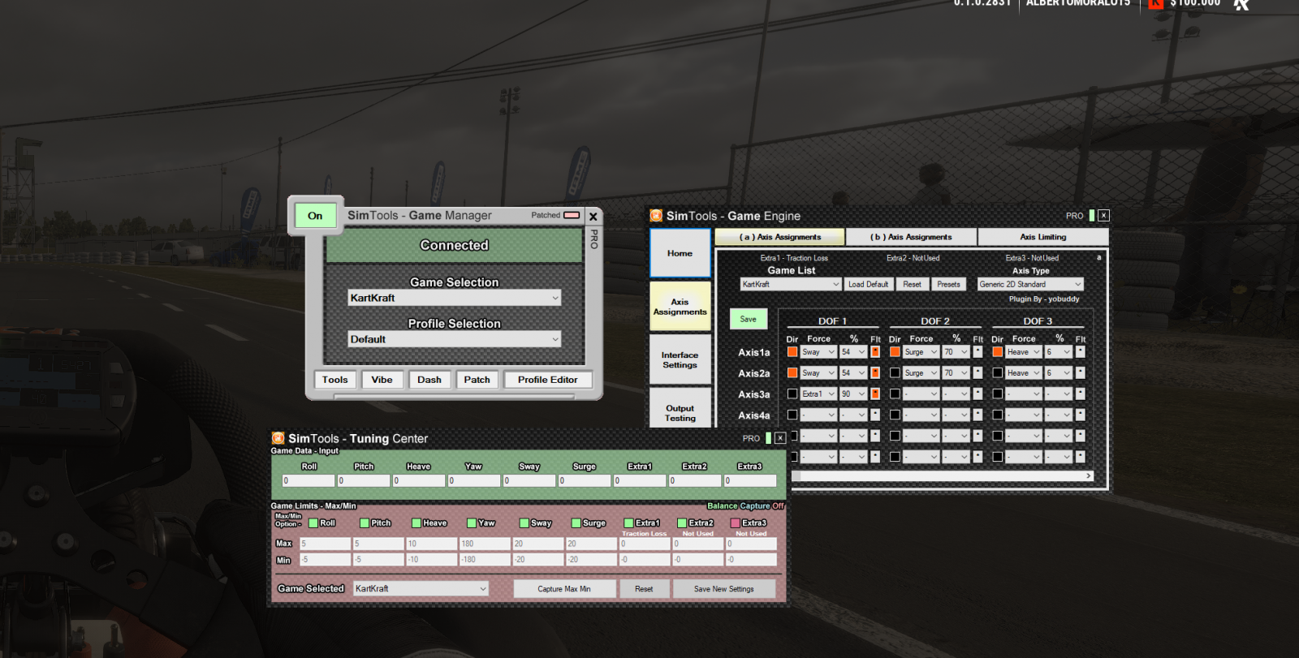Toggle Axis1a DOF 2 direction box
The image size is (1299, 658).
click(x=895, y=352)
